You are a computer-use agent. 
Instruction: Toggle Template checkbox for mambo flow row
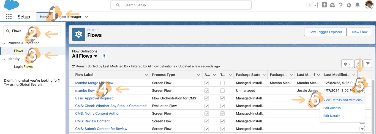tap(222, 90)
